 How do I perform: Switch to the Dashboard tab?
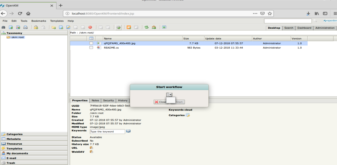point(304,28)
